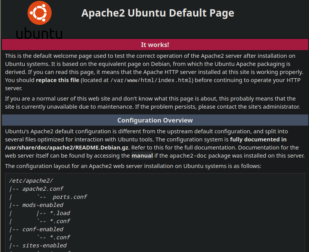Click the paragraph starting "If you are a normal user"
The height and width of the screenshot is (252, 309).
(152, 102)
